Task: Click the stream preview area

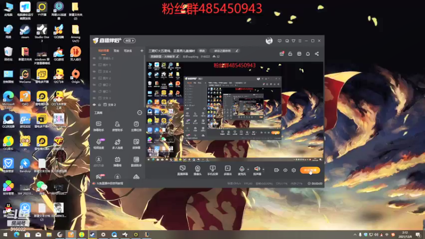Action: (235, 112)
